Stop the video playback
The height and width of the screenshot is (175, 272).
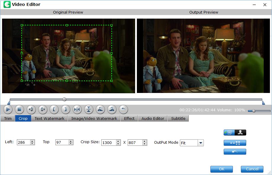(x=20, y=109)
